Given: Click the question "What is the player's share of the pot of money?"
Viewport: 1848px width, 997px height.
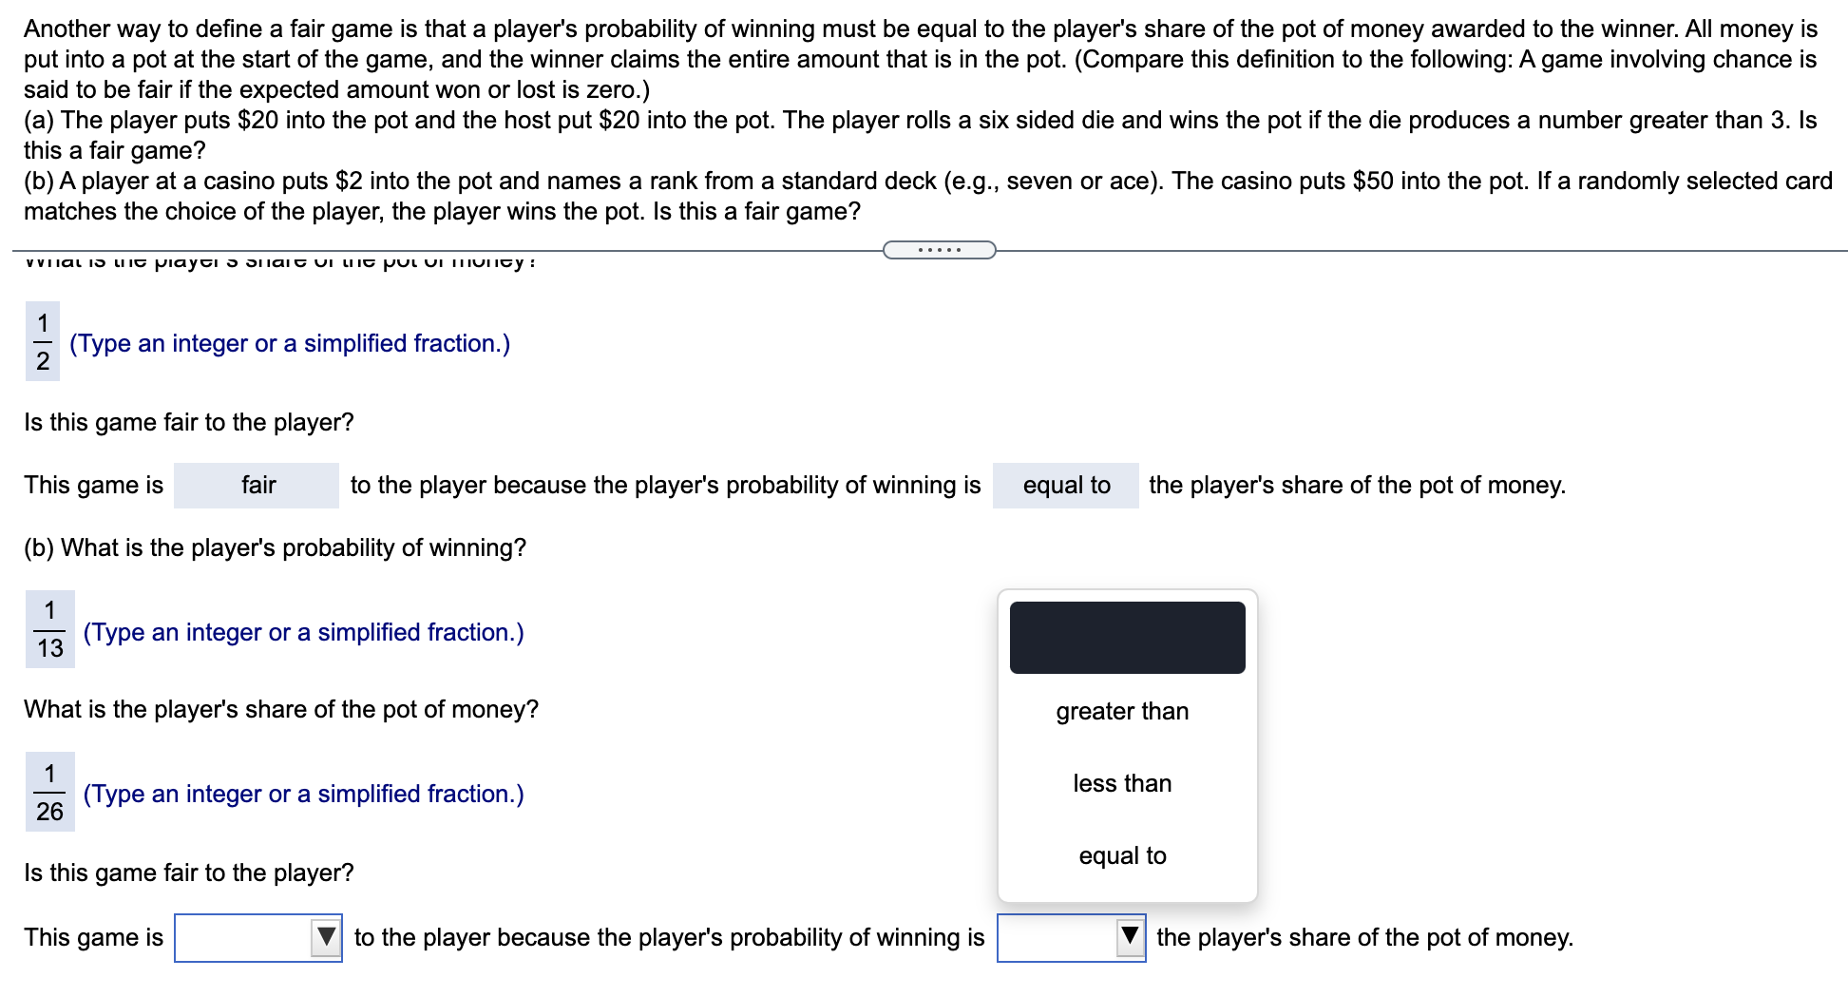Looking at the screenshot, I should click(280, 707).
